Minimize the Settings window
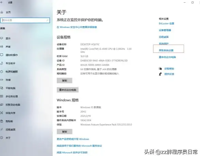The height and width of the screenshot is (156, 200). tap(185, 2)
